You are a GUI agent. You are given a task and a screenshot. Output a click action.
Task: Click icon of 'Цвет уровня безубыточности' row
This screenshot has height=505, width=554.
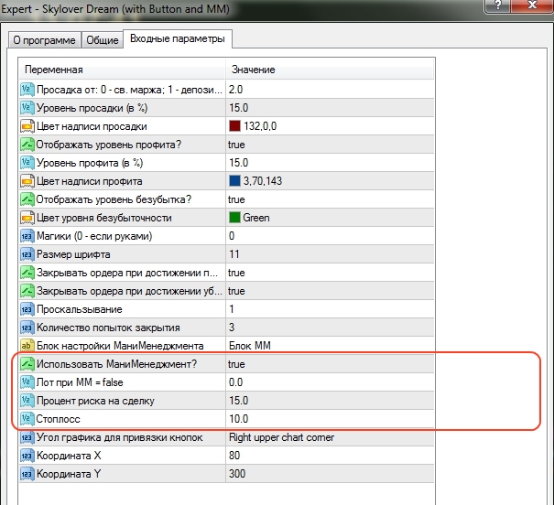pyautogui.click(x=27, y=218)
